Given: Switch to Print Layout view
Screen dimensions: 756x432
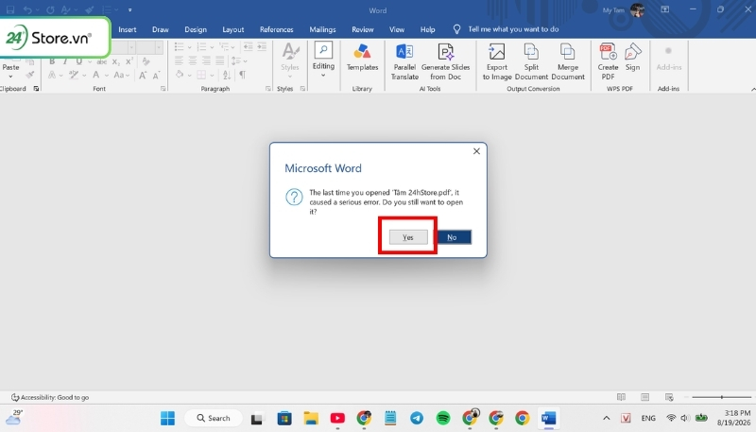Looking at the screenshot, I should [x=645, y=397].
